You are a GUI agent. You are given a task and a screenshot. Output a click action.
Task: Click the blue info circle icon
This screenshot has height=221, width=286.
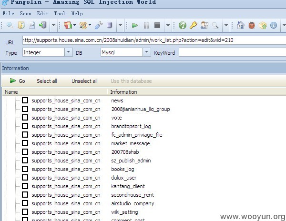click(274, 25)
